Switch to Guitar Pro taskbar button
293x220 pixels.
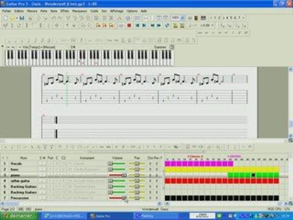pyautogui.click(x=110, y=216)
